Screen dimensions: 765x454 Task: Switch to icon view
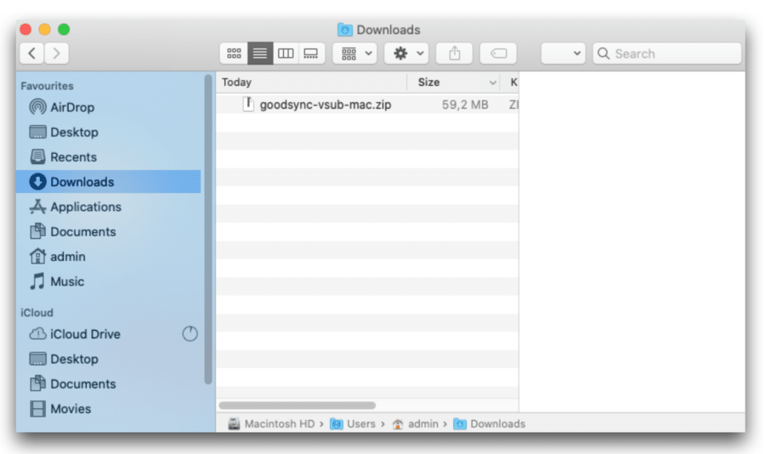235,54
